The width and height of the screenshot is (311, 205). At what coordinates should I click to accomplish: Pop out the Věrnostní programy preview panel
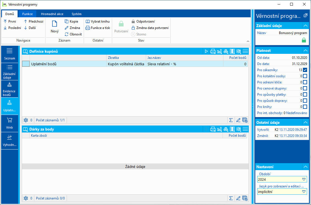[305, 15]
